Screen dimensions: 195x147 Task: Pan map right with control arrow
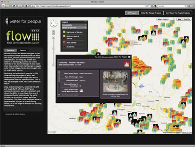pyautogui.click(x=56, y=23)
